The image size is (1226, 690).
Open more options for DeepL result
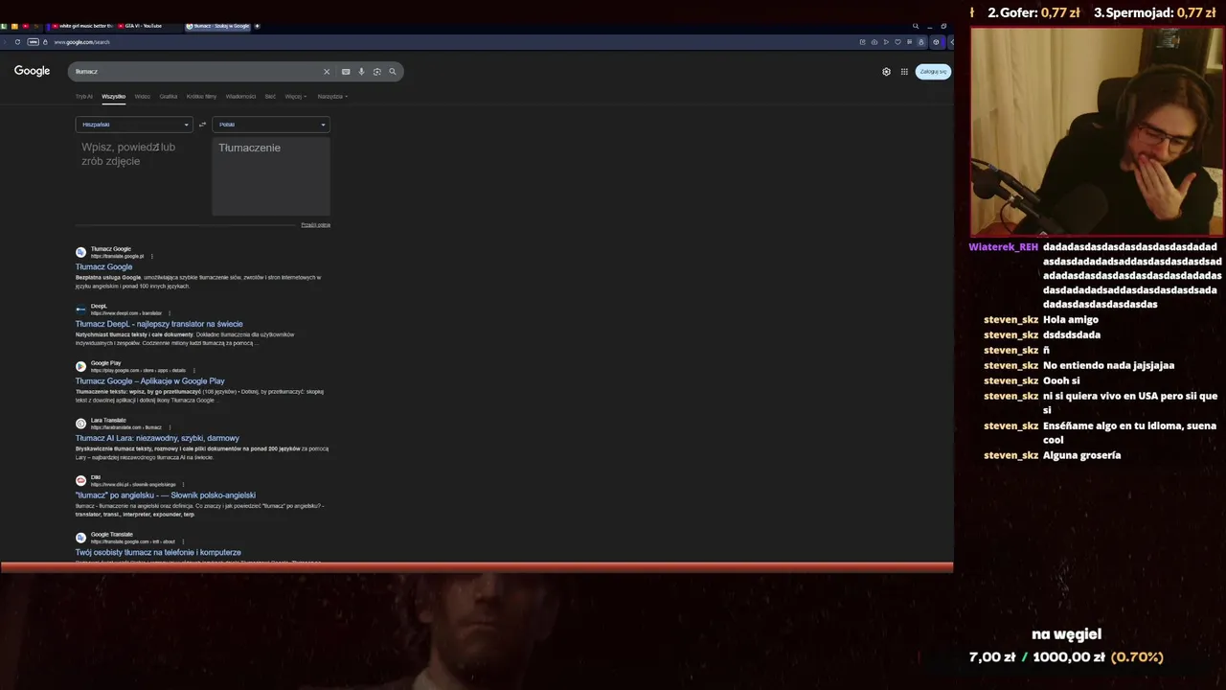170,313
